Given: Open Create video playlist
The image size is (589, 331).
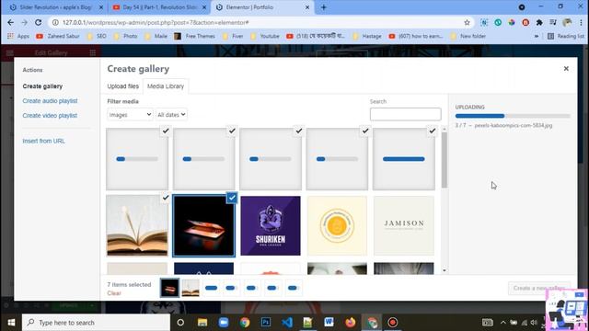Looking at the screenshot, I should point(50,116).
